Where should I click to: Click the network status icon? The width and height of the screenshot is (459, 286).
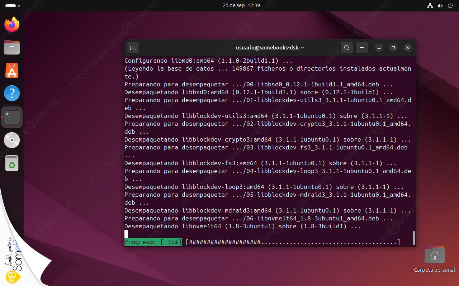[430, 6]
